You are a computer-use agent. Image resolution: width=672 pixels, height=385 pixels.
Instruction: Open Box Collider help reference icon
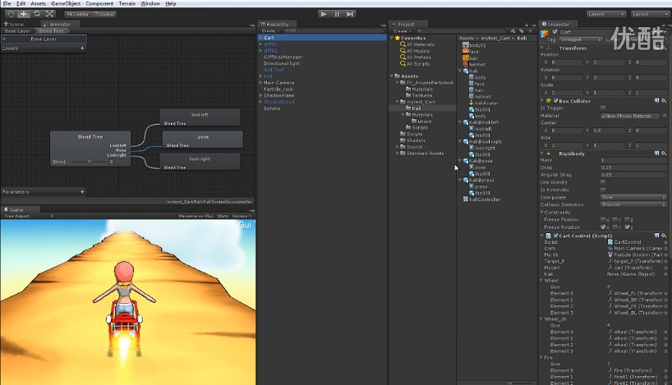pos(656,101)
